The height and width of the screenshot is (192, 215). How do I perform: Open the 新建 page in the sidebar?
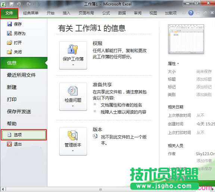pyautogui.click(x=12, y=87)
